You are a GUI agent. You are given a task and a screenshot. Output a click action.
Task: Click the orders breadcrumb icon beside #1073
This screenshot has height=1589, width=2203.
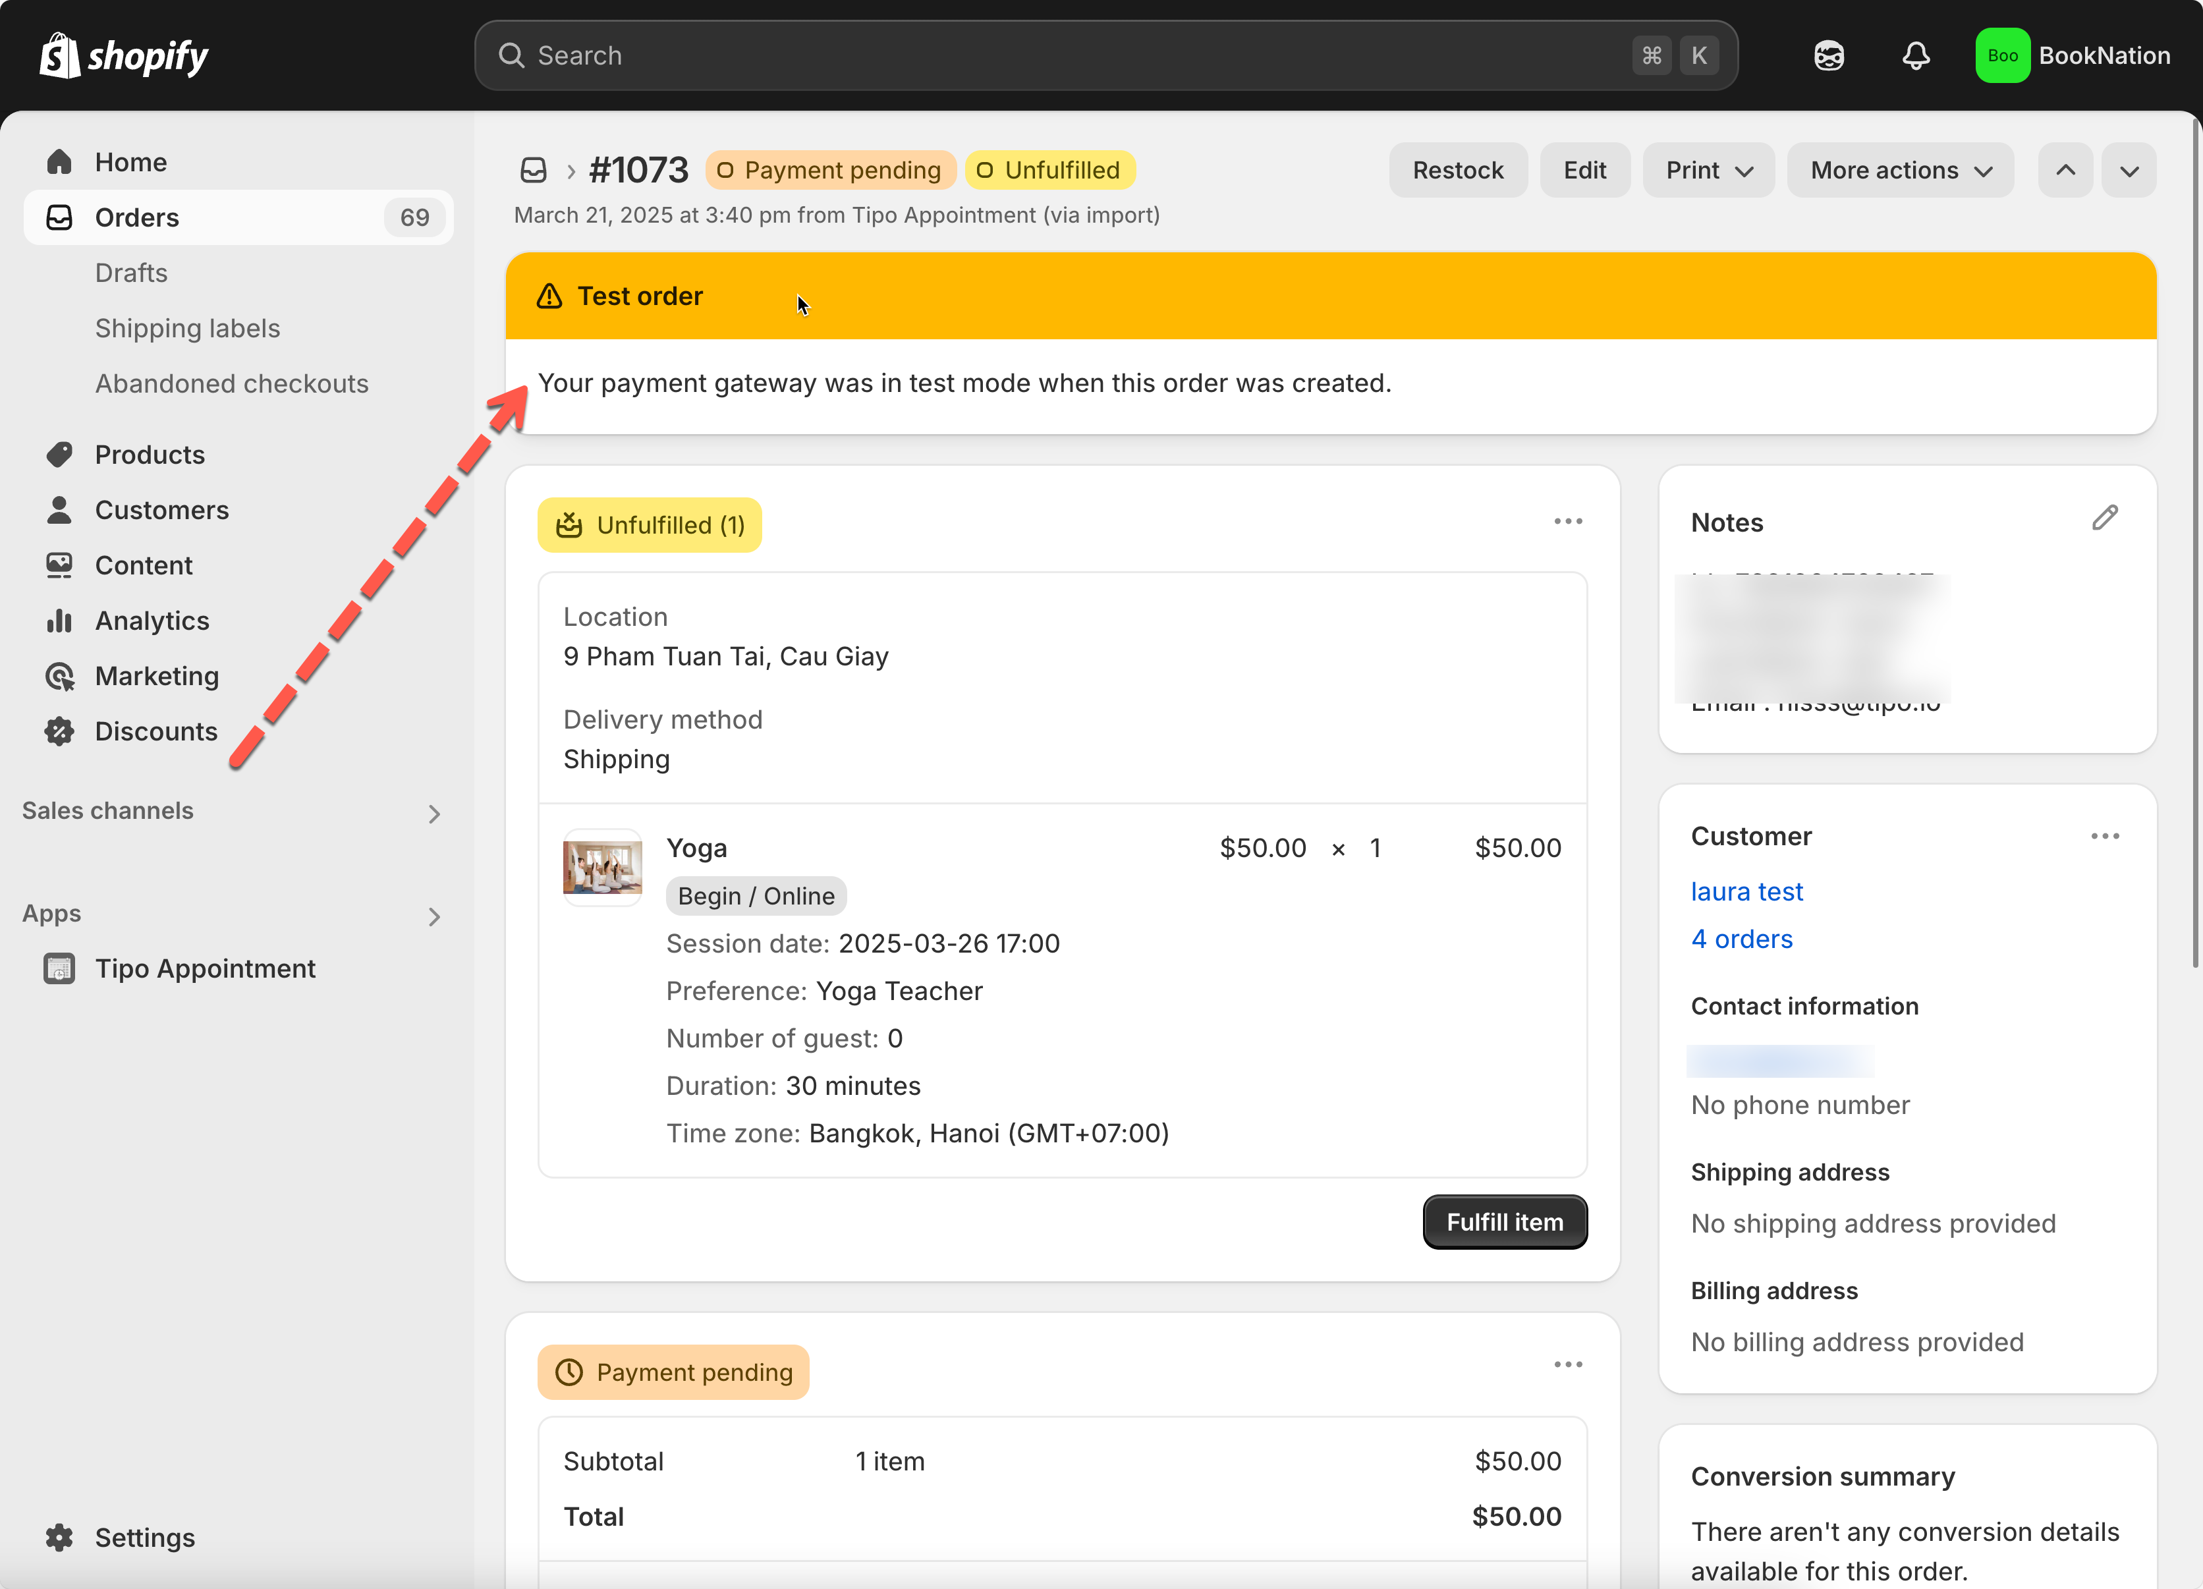click(x=533, y=171)
